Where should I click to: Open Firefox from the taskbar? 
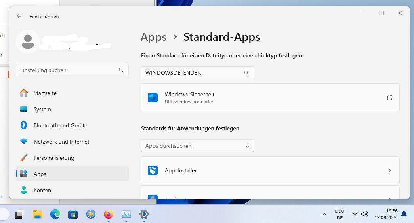coord(109,214)
